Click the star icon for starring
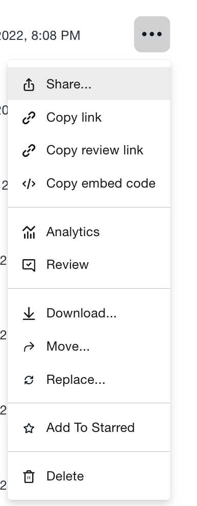The width and height of the screenshot is (197, 506). click(x=29, y=428)
